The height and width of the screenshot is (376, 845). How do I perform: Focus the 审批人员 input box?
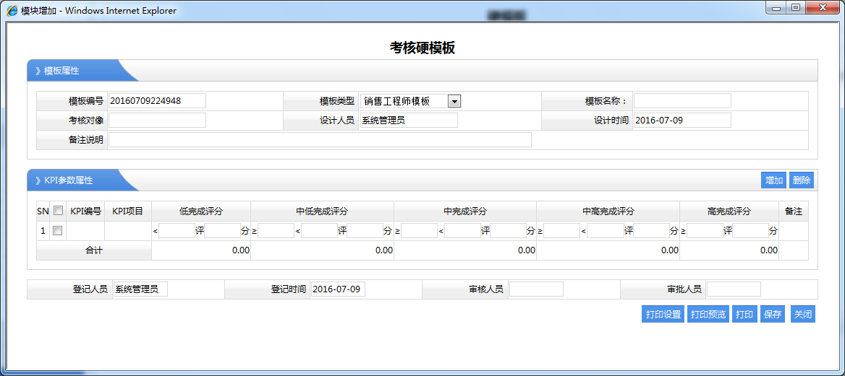pos(734,289)
